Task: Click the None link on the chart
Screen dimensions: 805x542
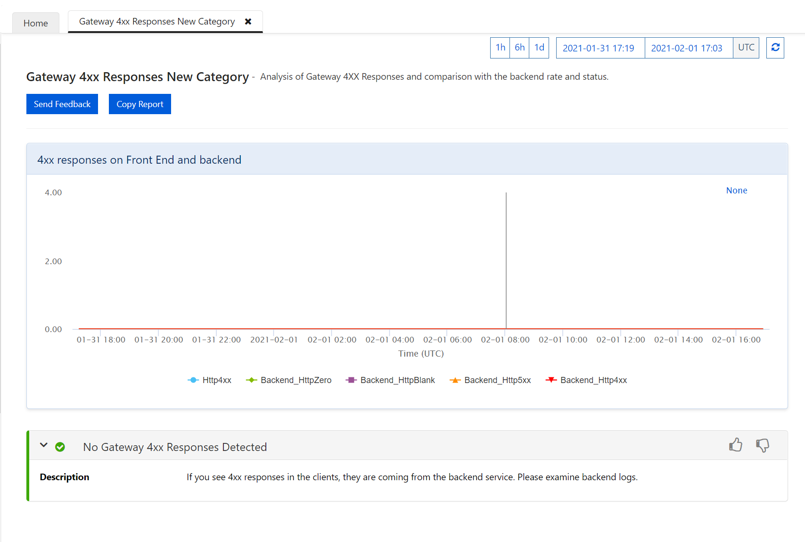Action: click(x=737, y=191)
